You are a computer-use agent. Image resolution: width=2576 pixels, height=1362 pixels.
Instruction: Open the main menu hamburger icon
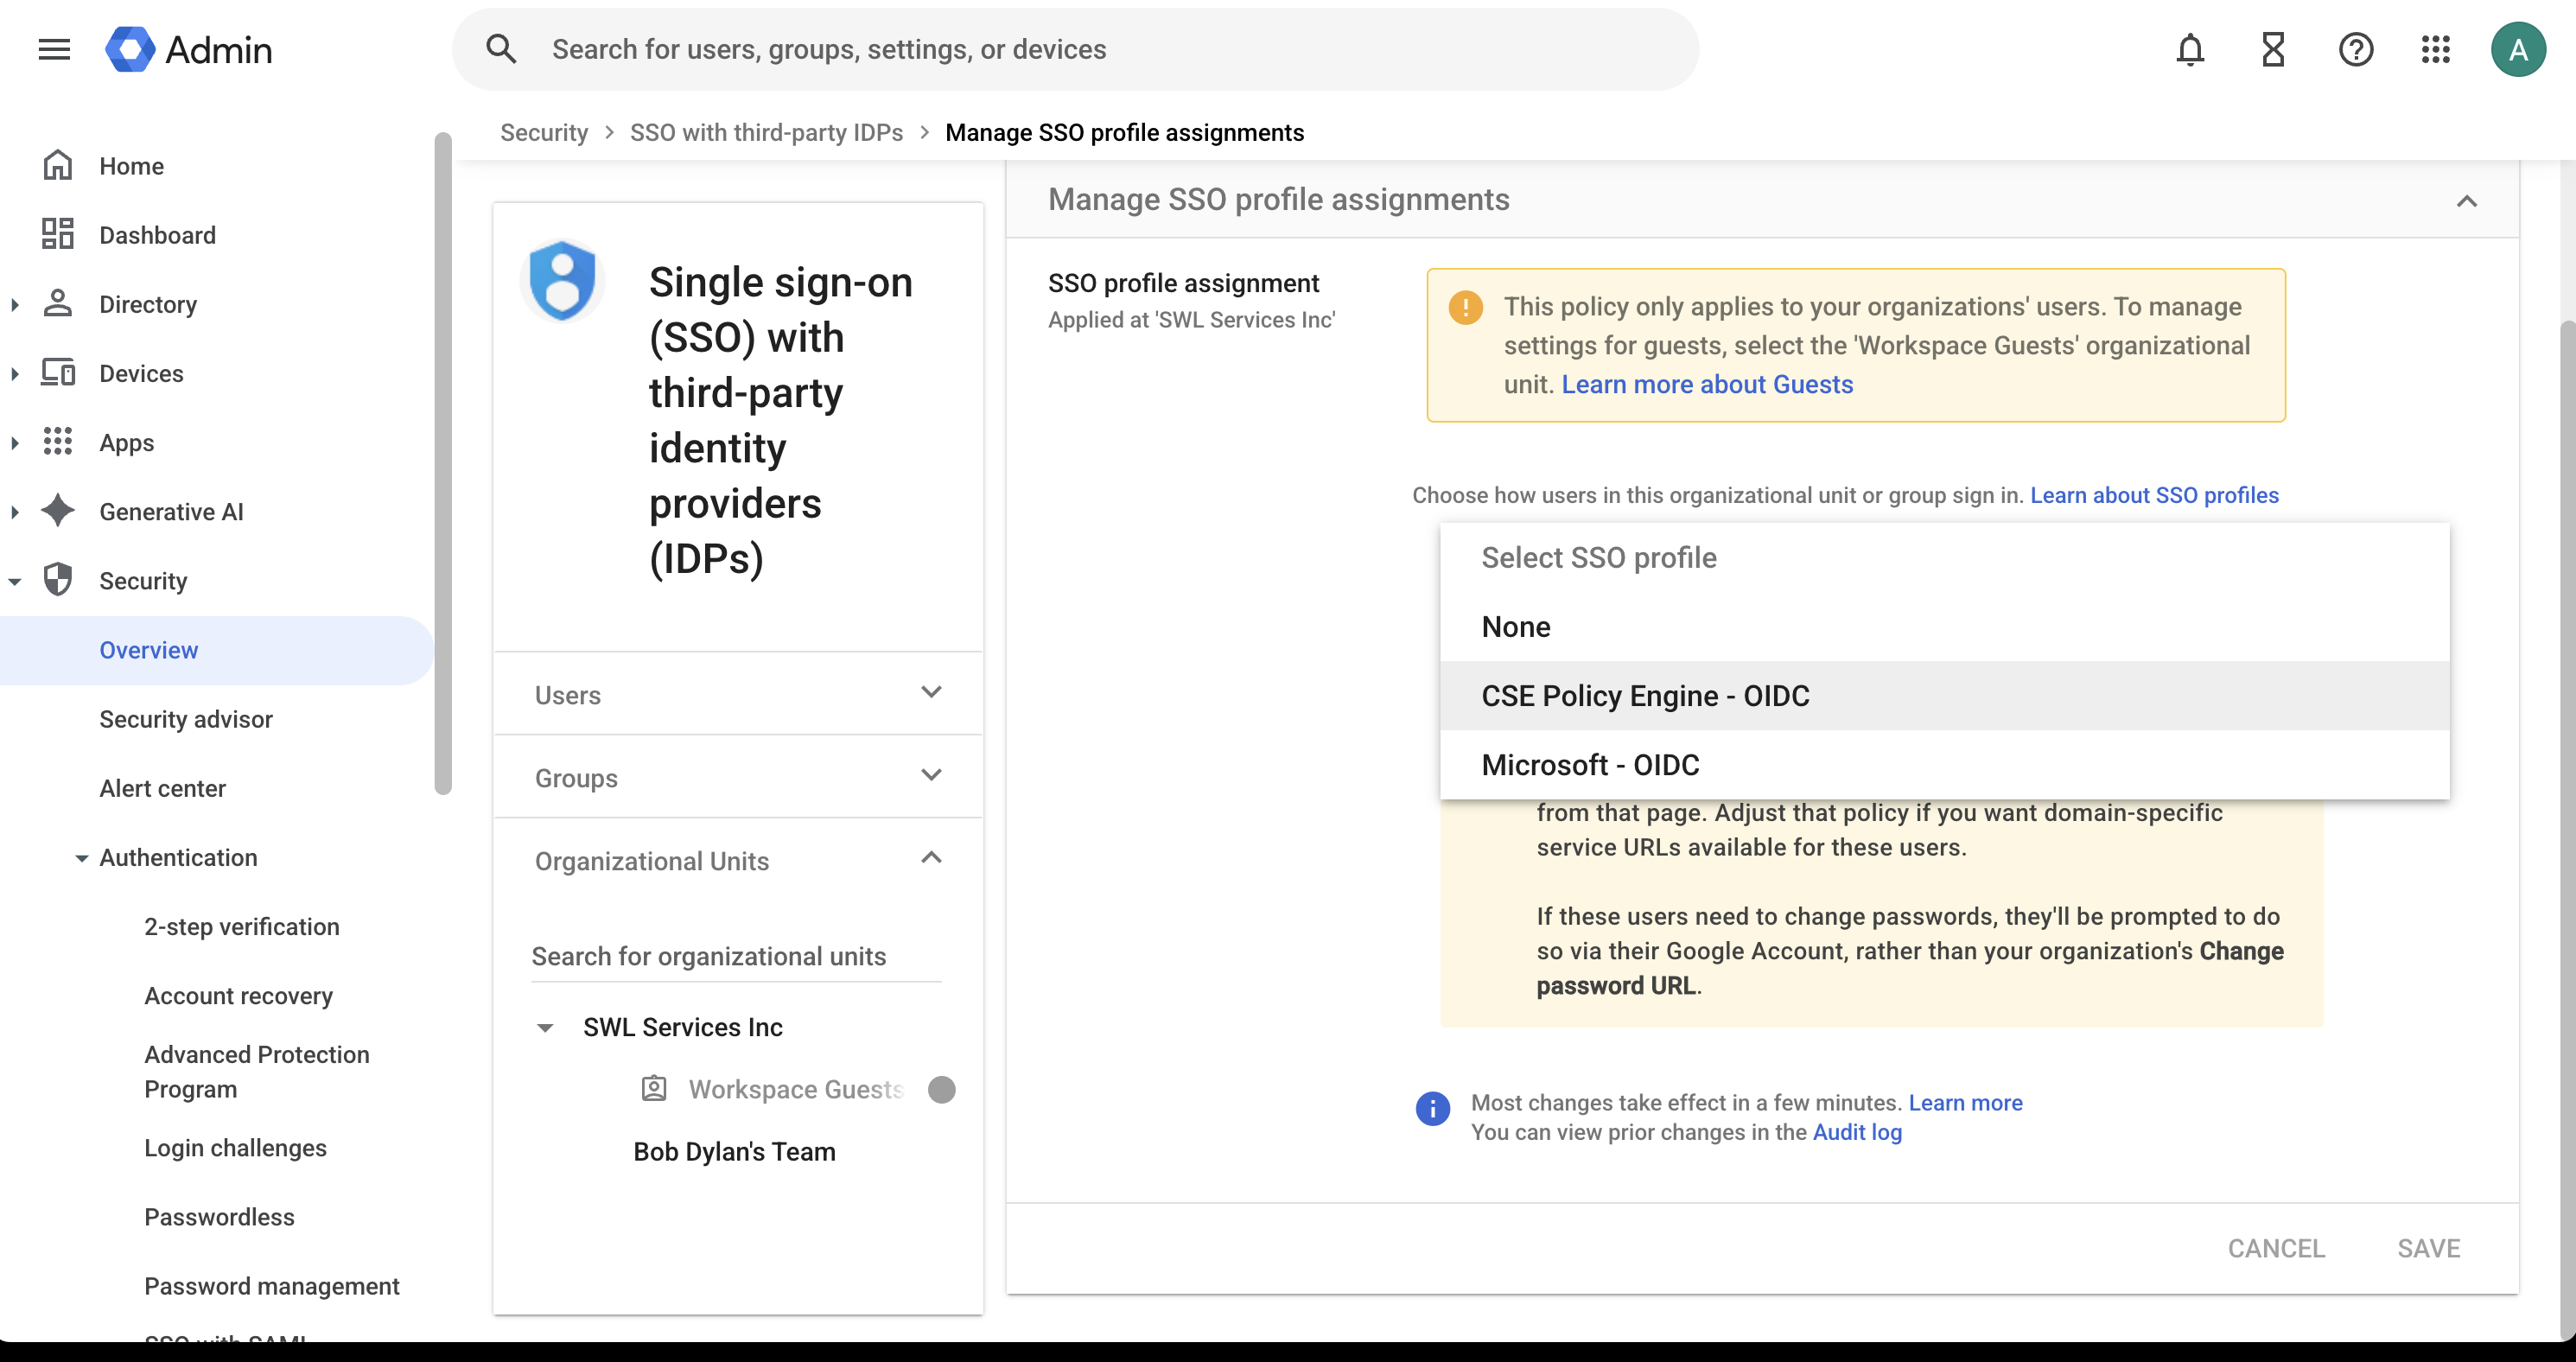[x=54, y=49]
